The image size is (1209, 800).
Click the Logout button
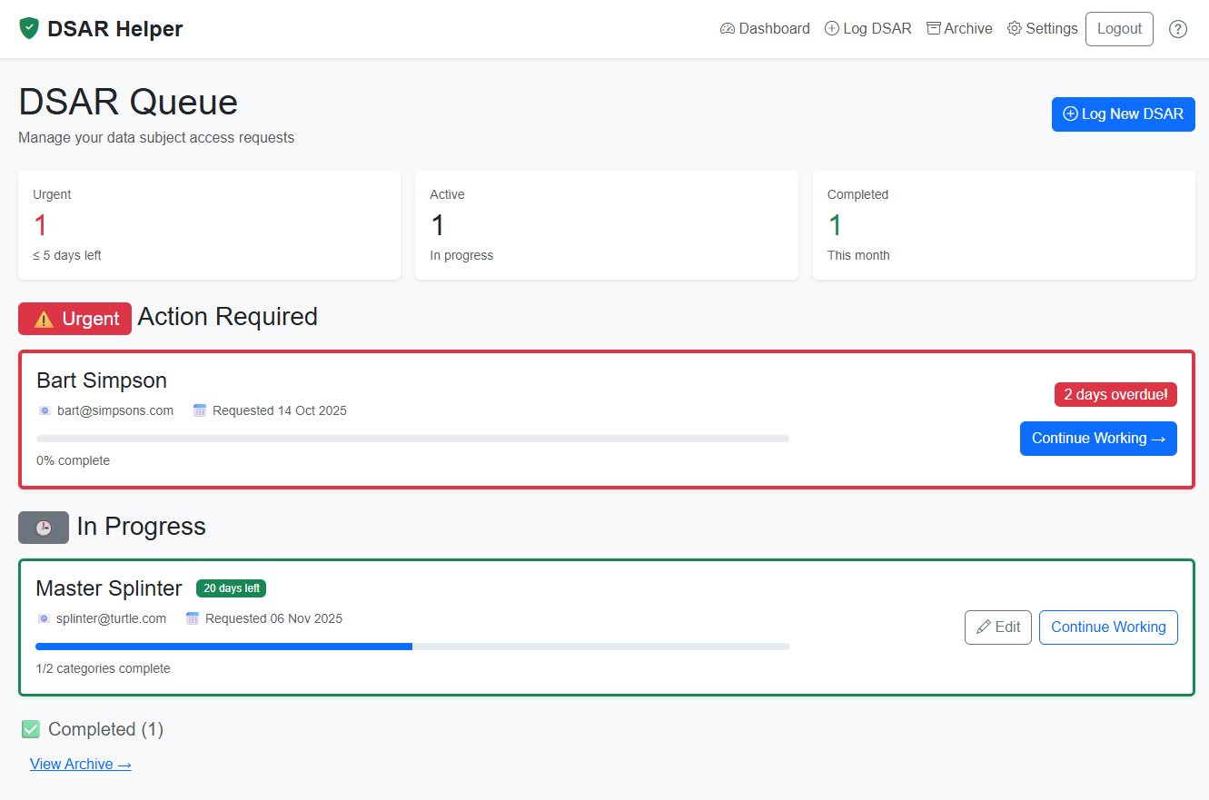pos(1119,28)
